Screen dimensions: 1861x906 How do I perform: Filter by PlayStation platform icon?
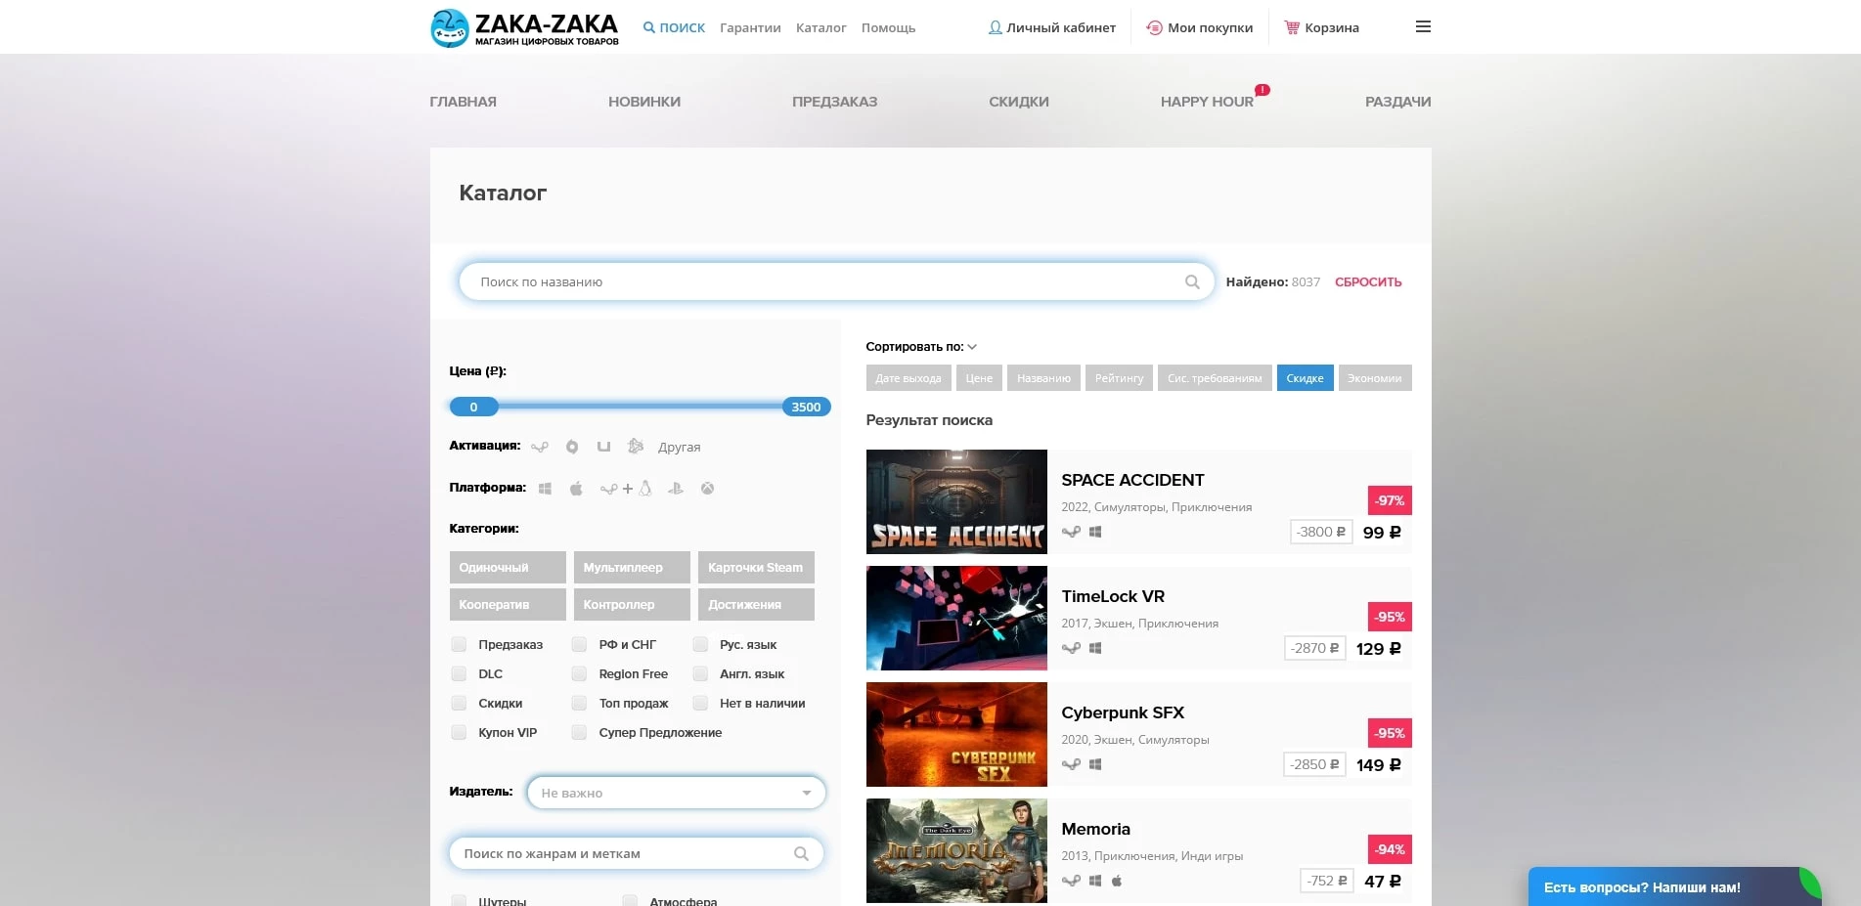tap(676, 488)
